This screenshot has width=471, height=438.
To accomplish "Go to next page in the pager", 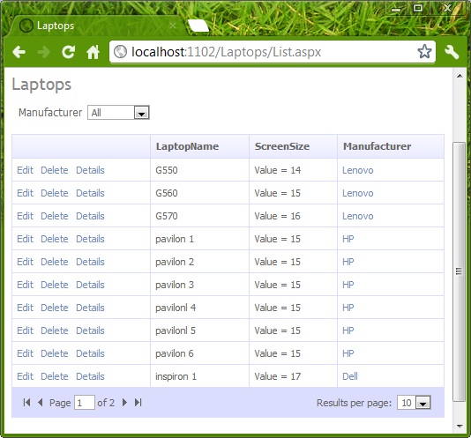I will click(124, 403).
